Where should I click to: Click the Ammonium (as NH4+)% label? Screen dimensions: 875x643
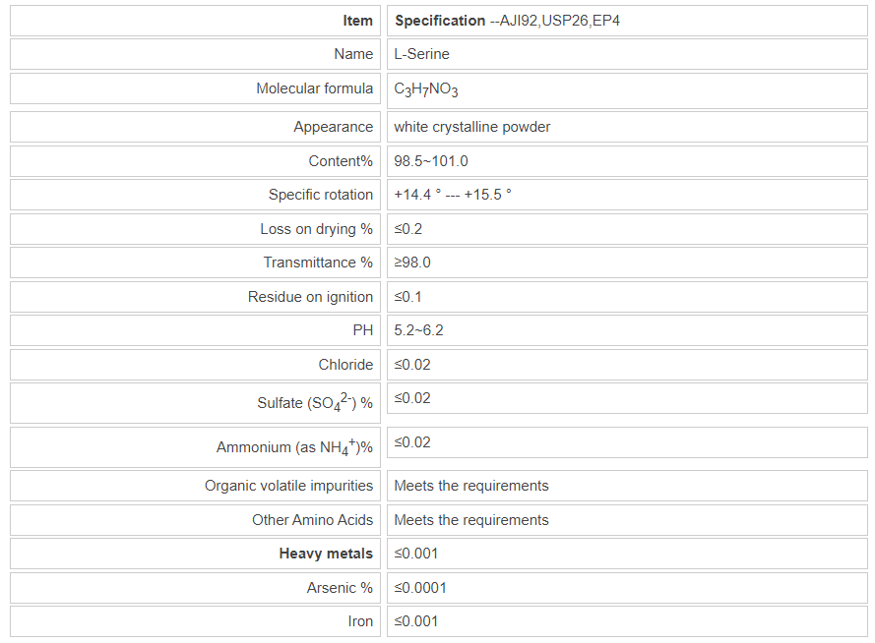pyautogui.click(x=294, y=447)
